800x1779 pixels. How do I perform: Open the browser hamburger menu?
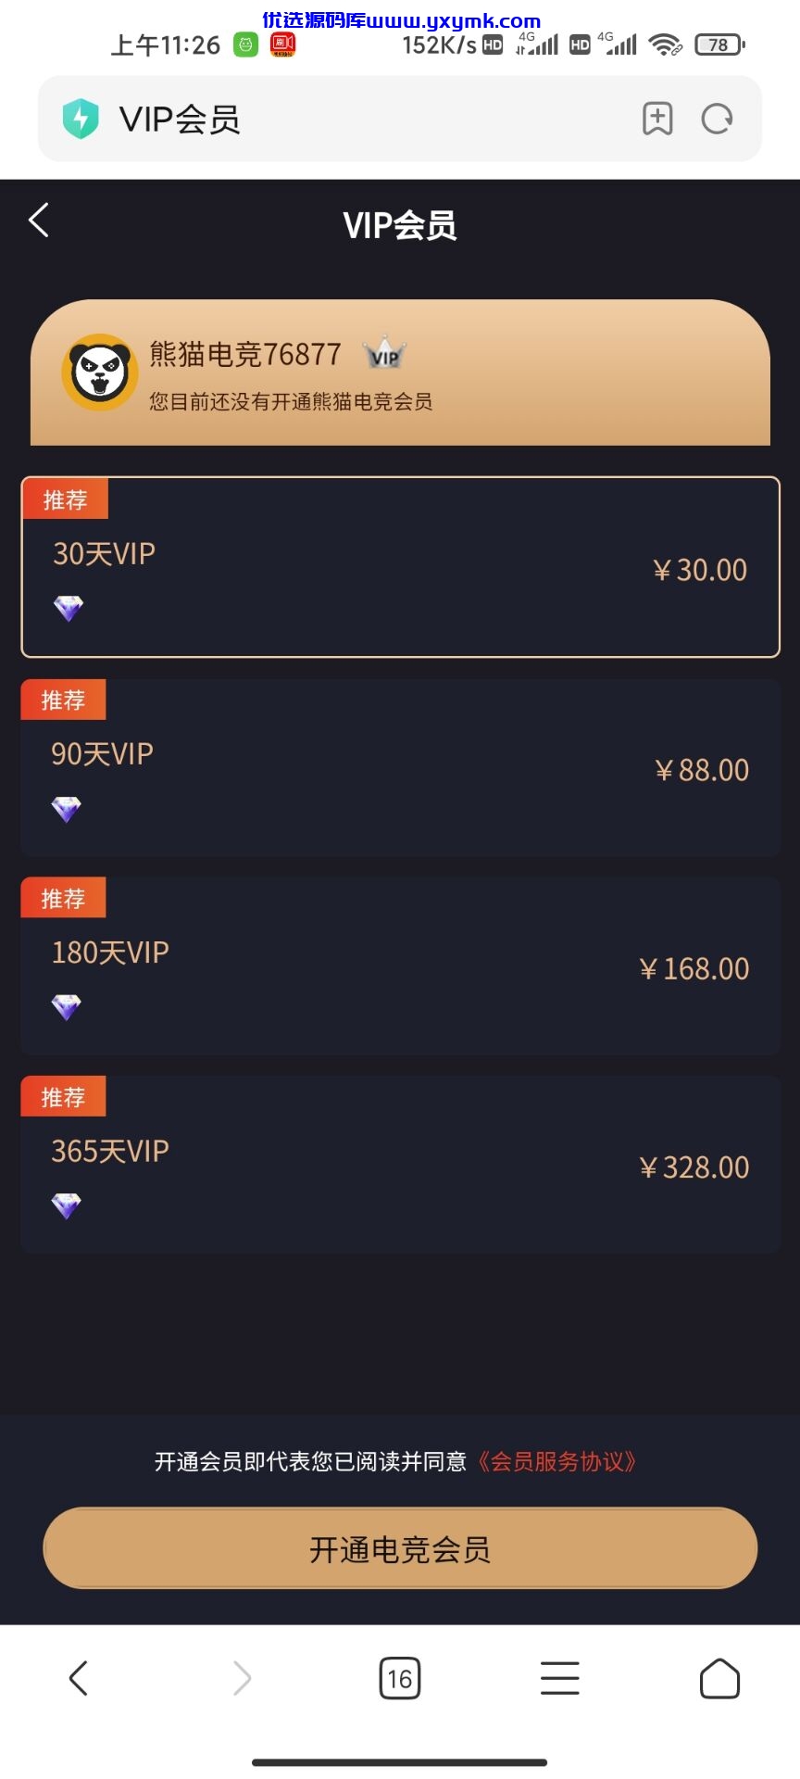pyautogui.click(x=560, y=1678)
